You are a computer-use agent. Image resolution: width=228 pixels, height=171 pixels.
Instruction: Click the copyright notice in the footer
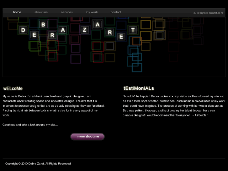38,163
